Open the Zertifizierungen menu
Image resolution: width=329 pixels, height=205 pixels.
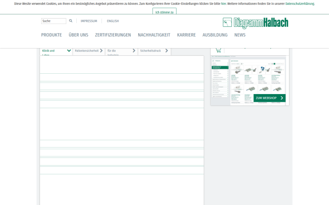click(113, 35)
